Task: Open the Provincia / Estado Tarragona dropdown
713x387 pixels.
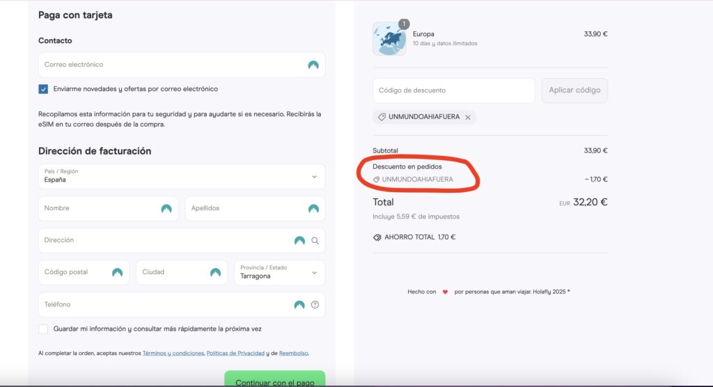Action: 280,272
